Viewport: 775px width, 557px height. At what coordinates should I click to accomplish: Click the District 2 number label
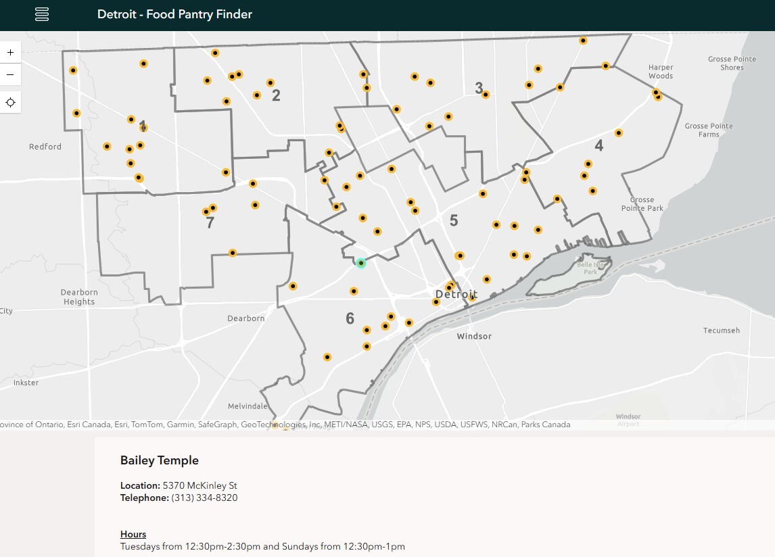pyautogui.click(x=276, y=96)
